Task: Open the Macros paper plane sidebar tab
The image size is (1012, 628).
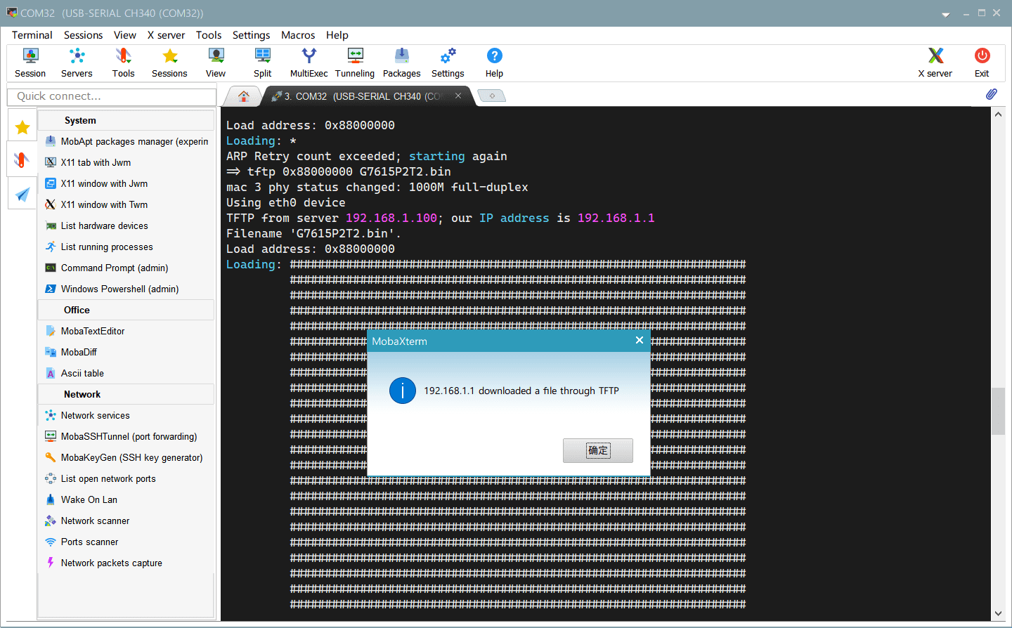Action: (x=22, y=194)
